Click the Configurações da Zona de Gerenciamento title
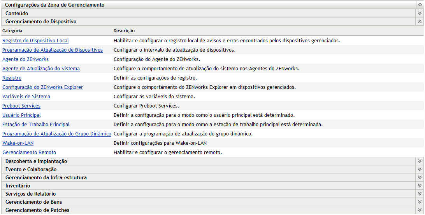The width and height of the screenshot is (425, 215). point(55,5)
